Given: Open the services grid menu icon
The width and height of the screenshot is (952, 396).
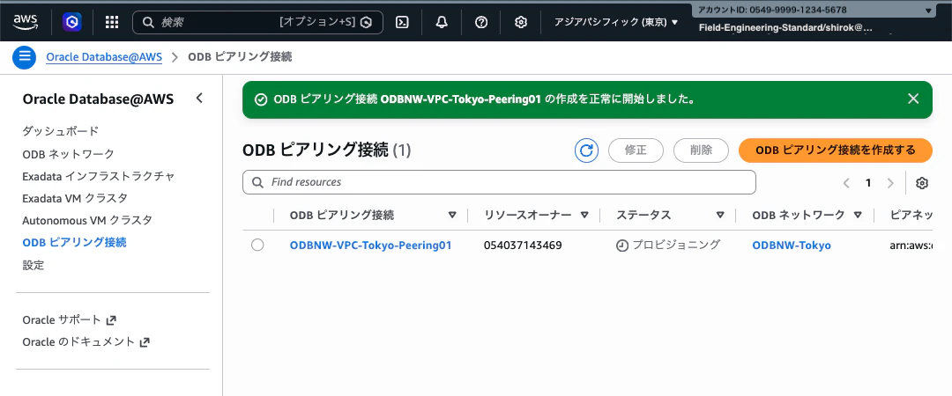Looking at the screenshot, I should [112, 22].
